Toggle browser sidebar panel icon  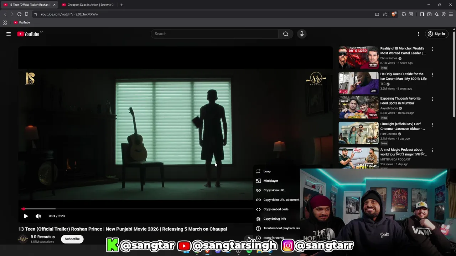click(422, 14)
